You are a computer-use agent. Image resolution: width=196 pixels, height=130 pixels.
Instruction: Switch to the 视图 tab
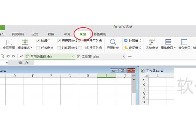point(83,34)
